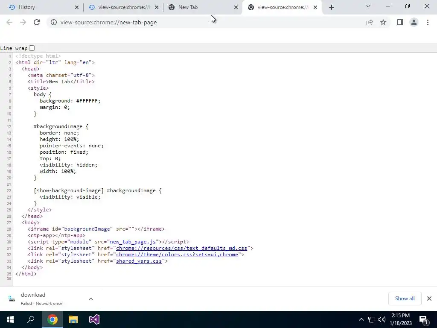Open the profile avatar menu
The image size is (437, 328).
click(x=414, y=22)
